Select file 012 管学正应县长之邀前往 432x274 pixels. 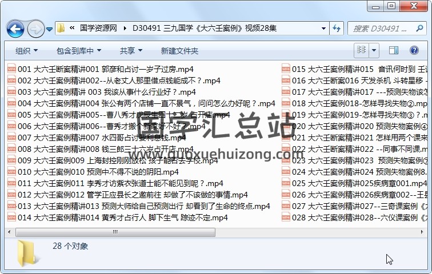pyautogui.click(x=127, y=195)
